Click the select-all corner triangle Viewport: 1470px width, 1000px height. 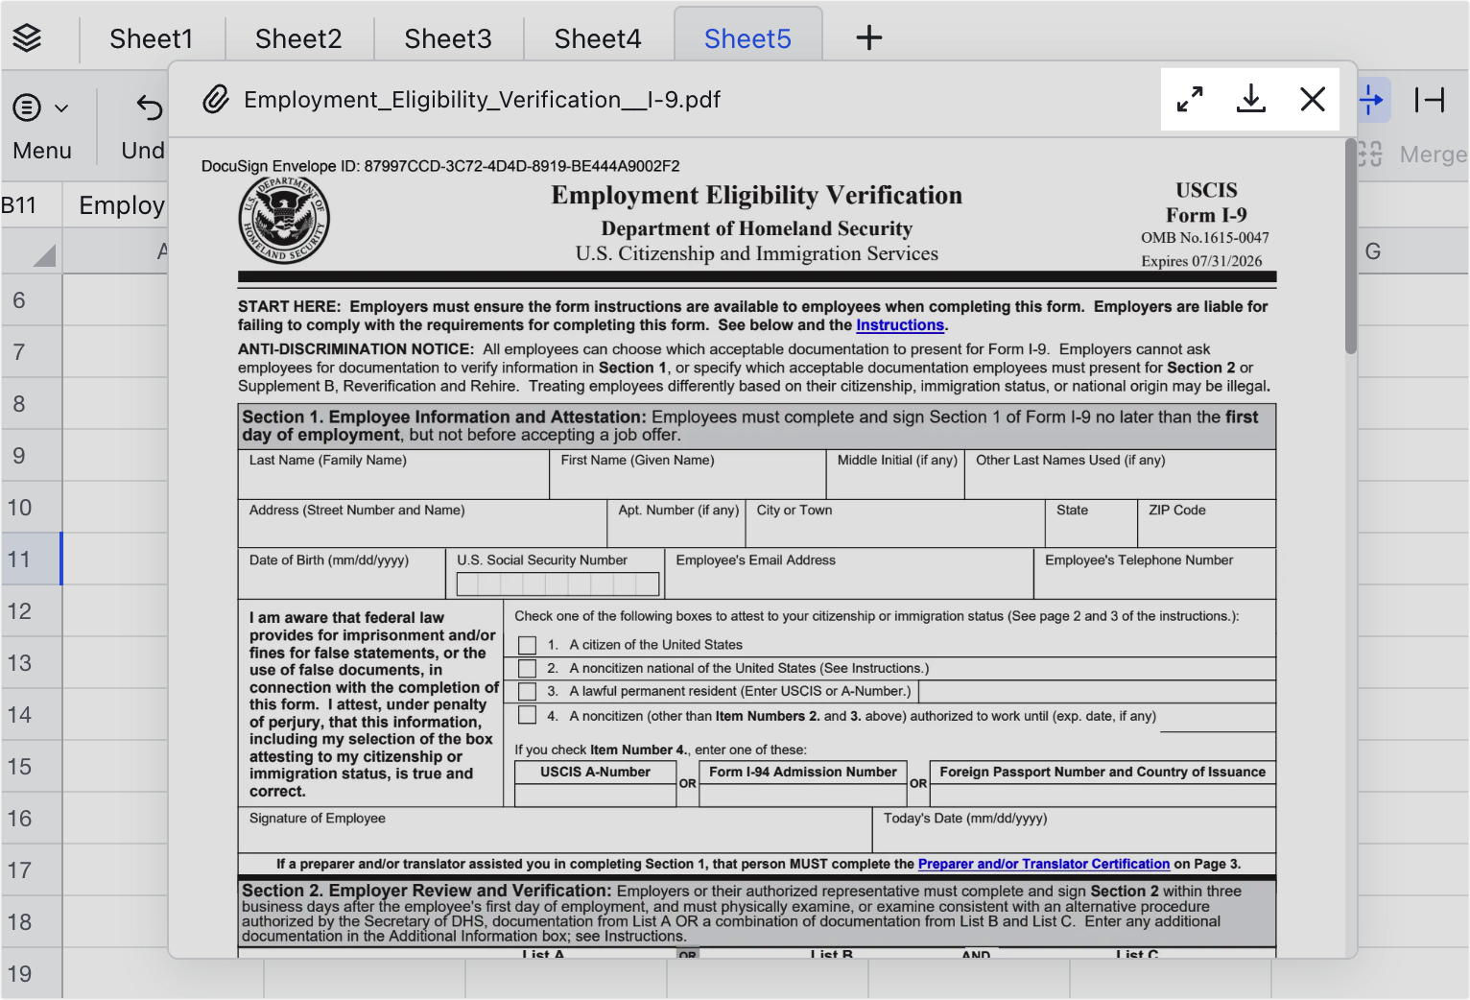click(x=44, y=254)
